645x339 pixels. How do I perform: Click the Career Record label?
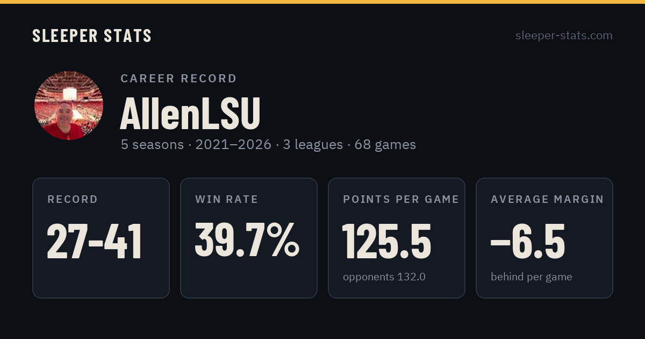pyautogui.click(x=178, y=79)
